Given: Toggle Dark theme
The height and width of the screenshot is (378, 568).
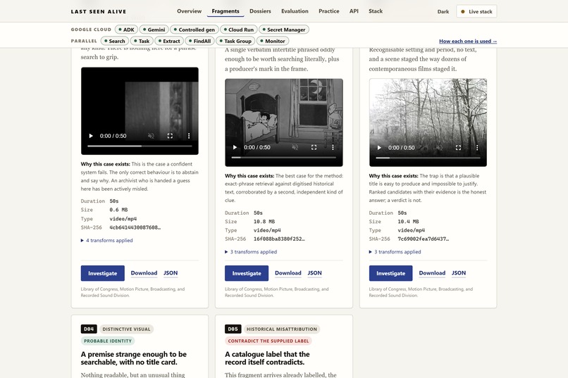Looking at the screenshot, I should pyautogui.click(x=443, y=11).
